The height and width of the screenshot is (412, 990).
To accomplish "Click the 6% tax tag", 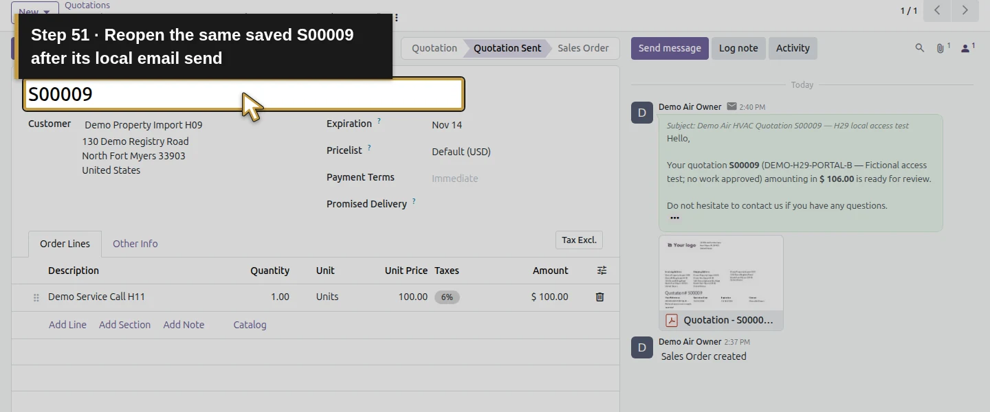I will tap(447, 297).
